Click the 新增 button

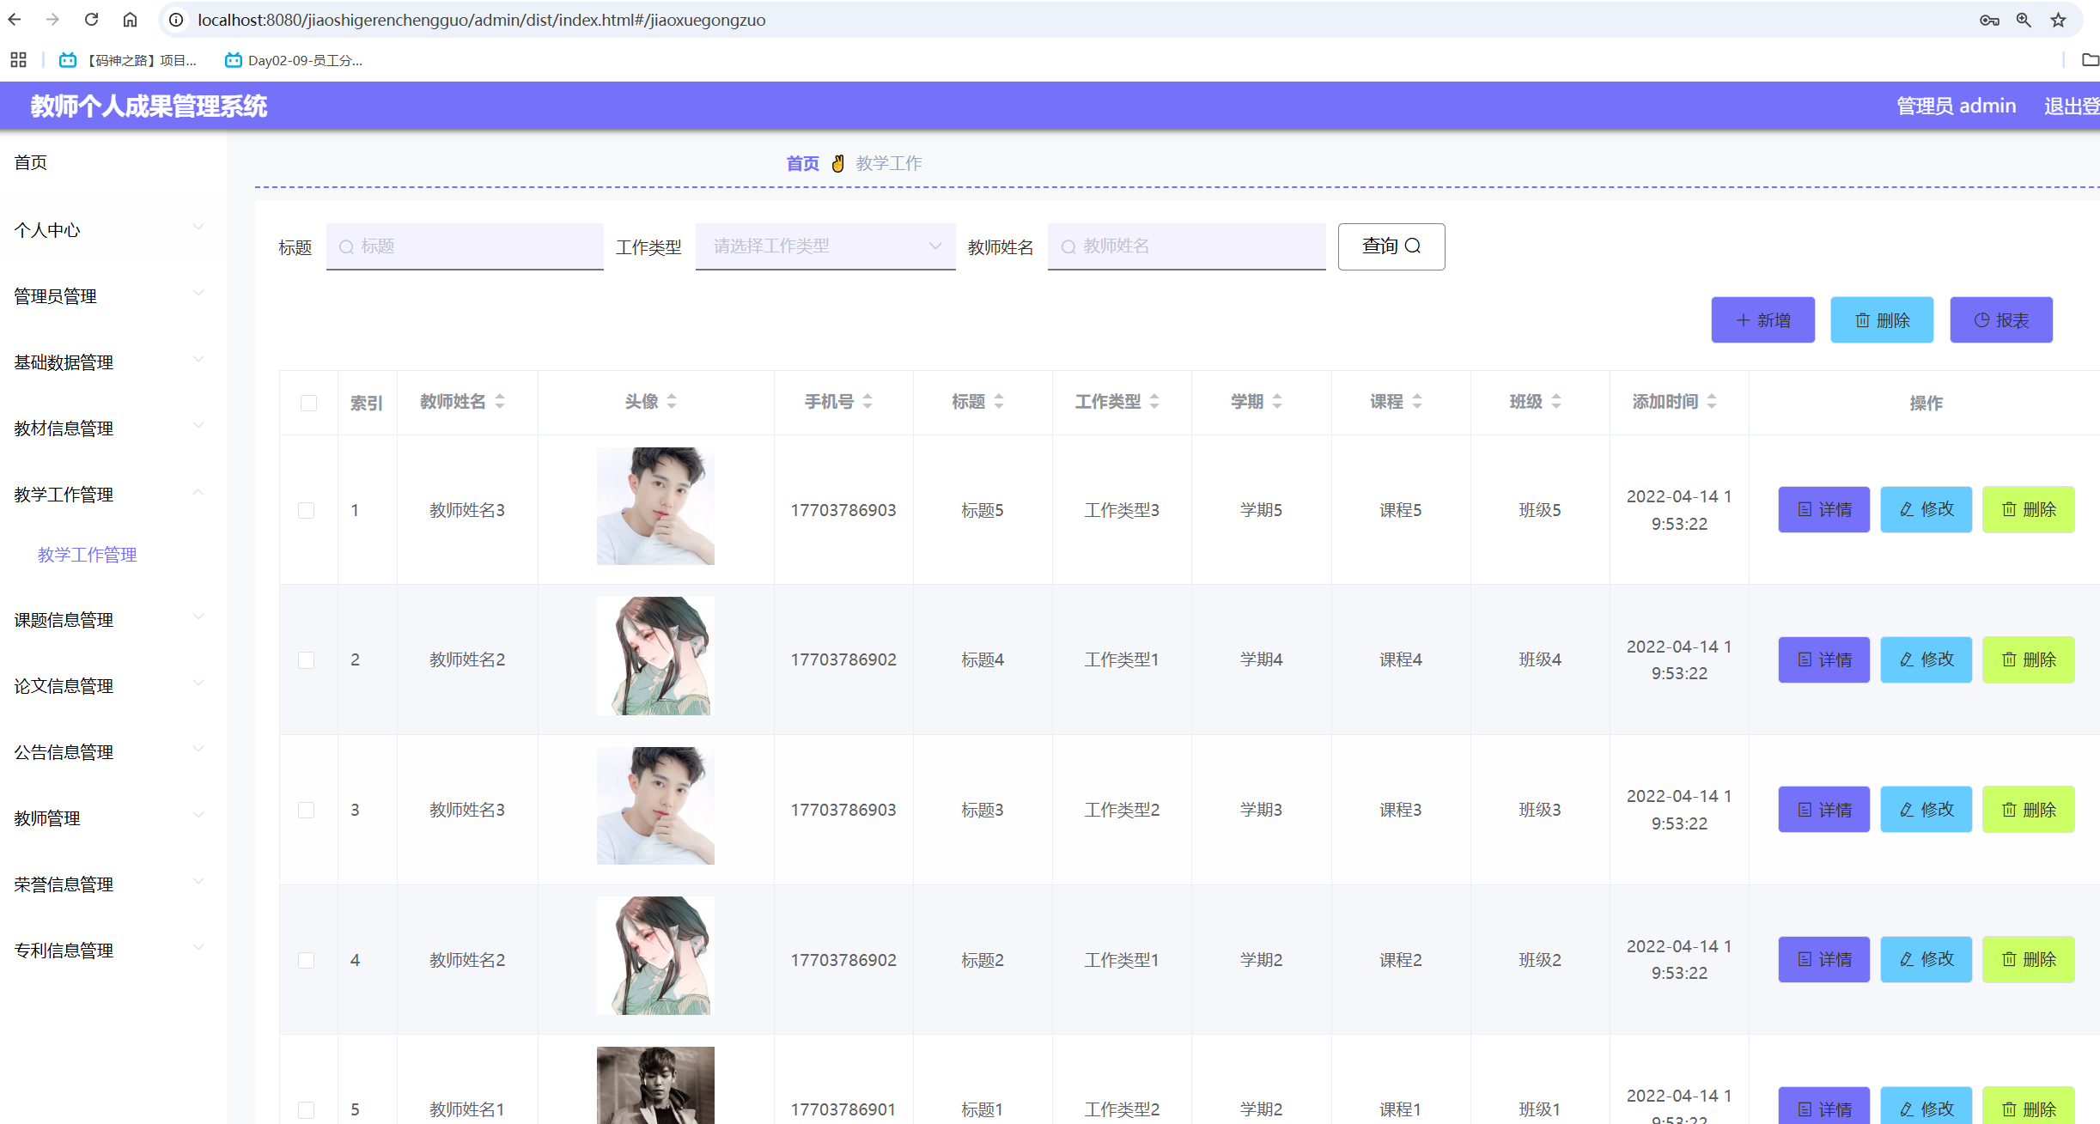pyautogui.click(x=1762, y=320)
